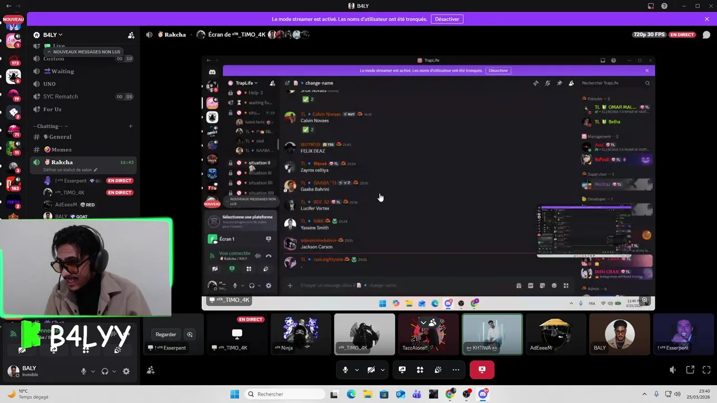
Task: Open Discord from the taskbar
Action: 483,394
